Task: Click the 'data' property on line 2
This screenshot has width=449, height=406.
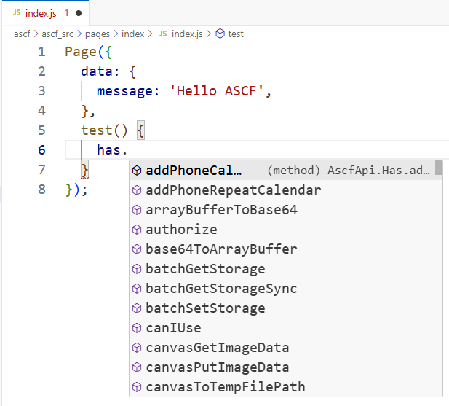Action: [x=97, y=71]
